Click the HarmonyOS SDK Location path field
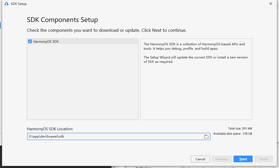The image size is (279, 168). (119, 136)
